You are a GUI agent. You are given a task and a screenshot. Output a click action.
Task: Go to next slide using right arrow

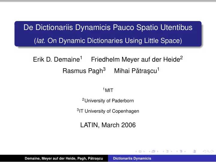[144, 152]
